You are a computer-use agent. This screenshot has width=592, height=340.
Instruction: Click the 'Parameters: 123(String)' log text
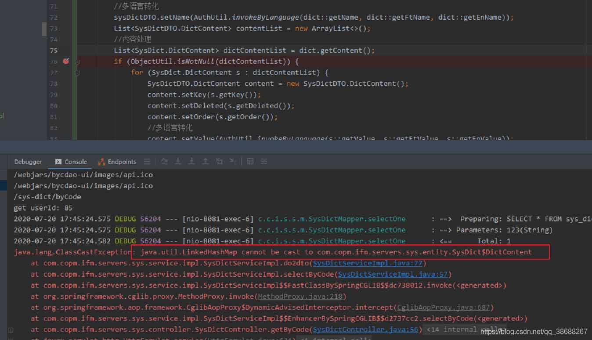[x=504, y=230]
